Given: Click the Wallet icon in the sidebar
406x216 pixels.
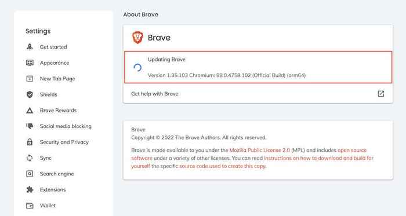Looking at the screenshot, I should [30, 206].
